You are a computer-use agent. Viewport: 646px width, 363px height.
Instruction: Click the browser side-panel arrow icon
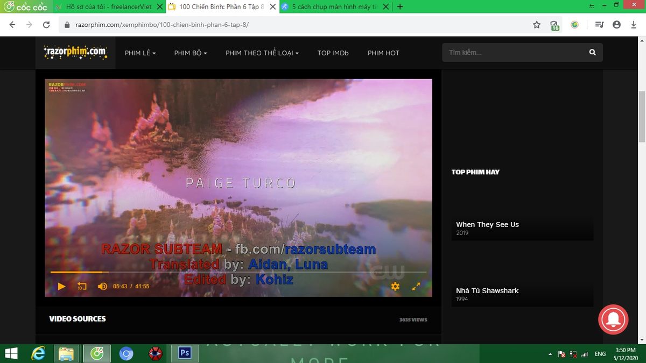[592, 5]
